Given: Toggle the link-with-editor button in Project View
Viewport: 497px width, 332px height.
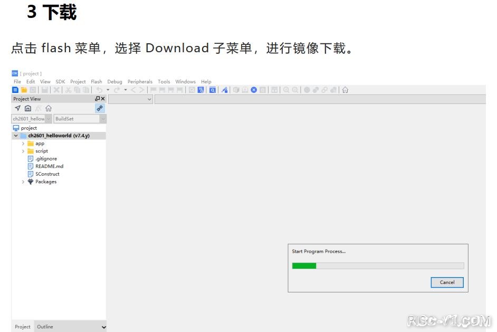Looking at the screenshot, I should click(x=100, y=108).
